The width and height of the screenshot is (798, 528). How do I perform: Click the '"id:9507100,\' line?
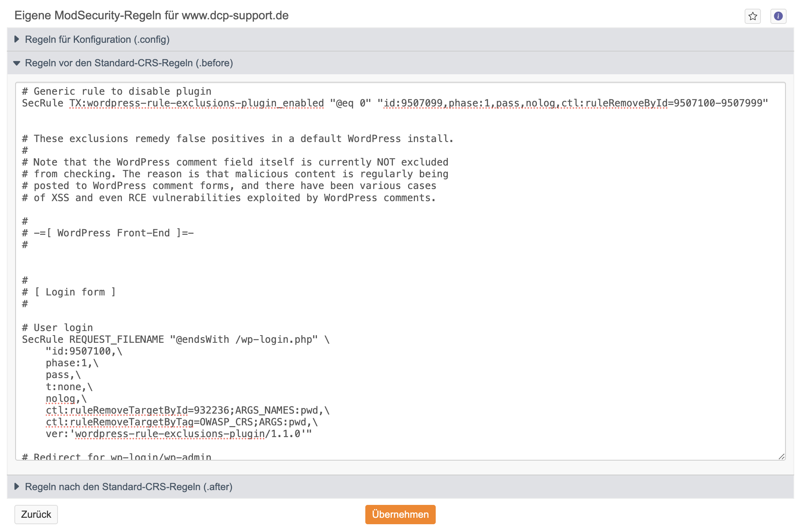pyautogui.click(x=84, y=351)
